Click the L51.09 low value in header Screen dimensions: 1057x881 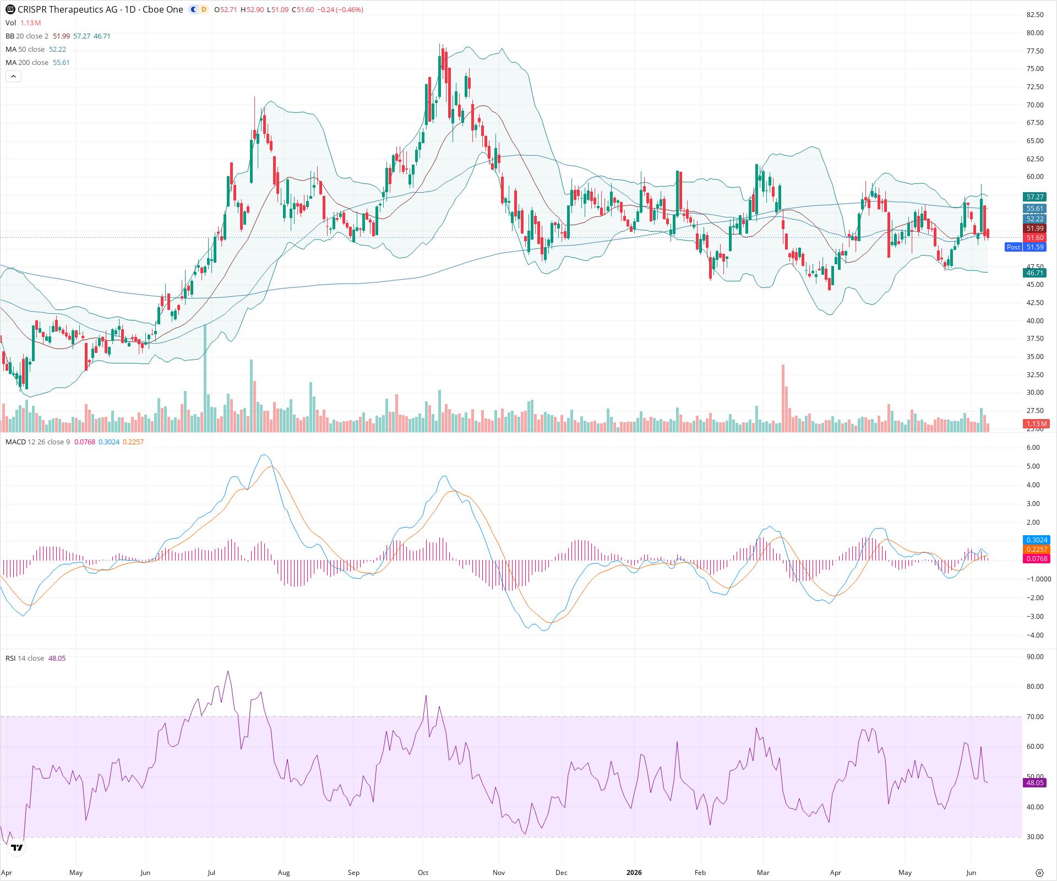click(x=278, y=9)
